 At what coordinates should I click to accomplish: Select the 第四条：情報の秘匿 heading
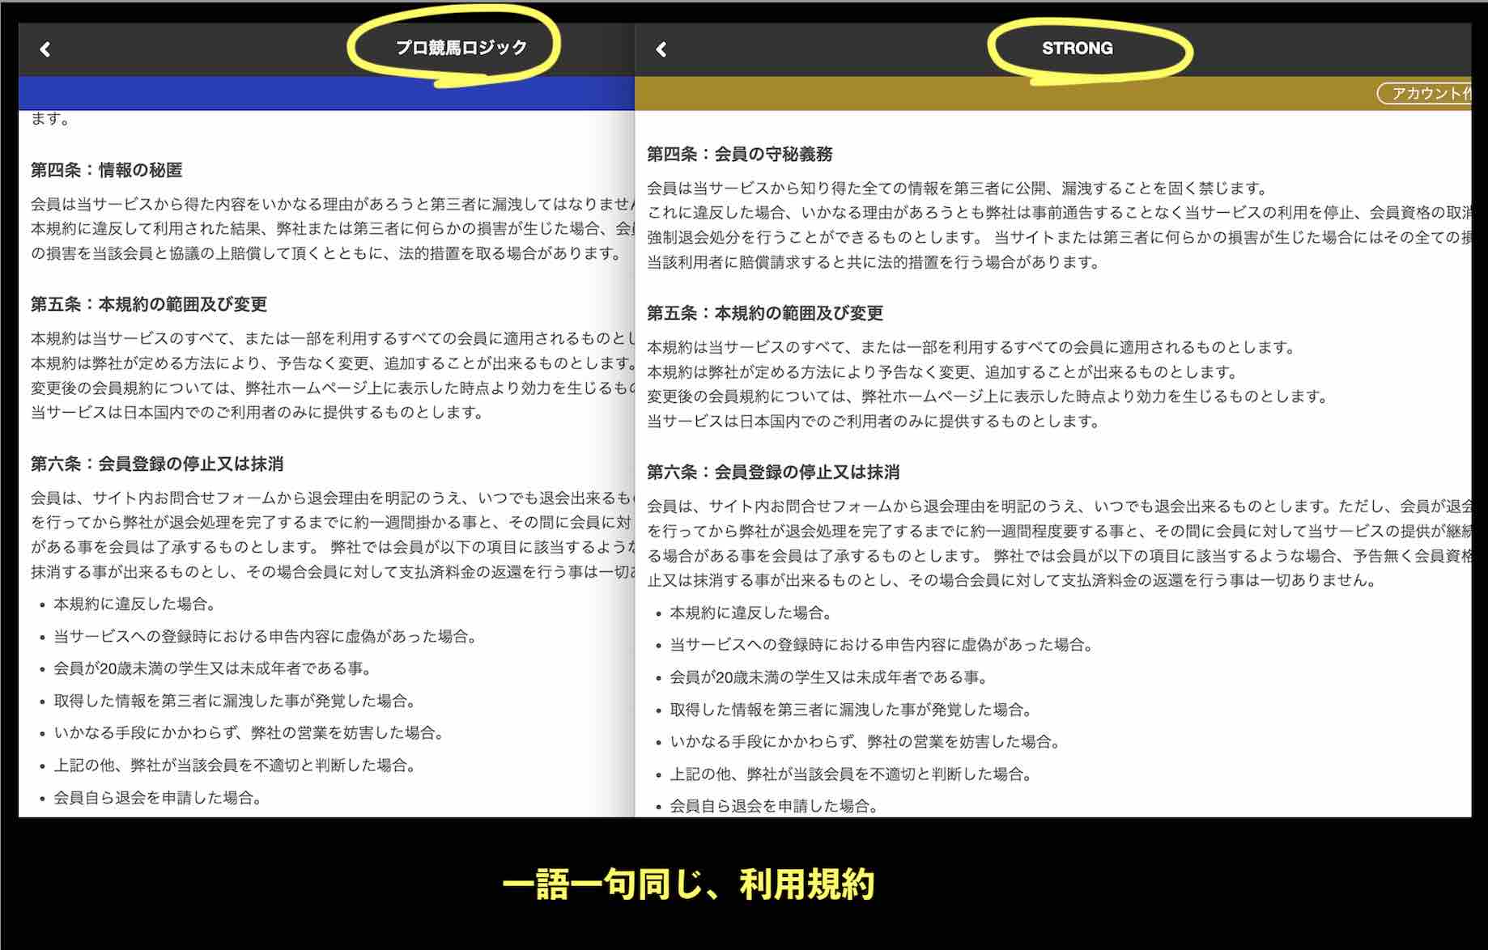(x=107, y=171)
